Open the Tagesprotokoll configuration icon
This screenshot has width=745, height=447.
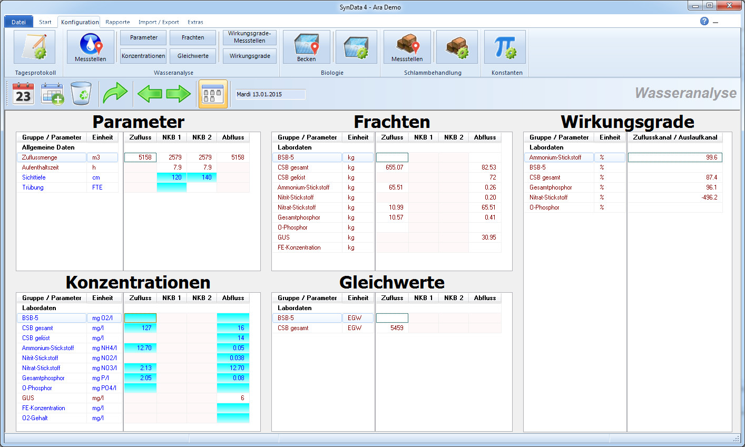coord(35,47)
